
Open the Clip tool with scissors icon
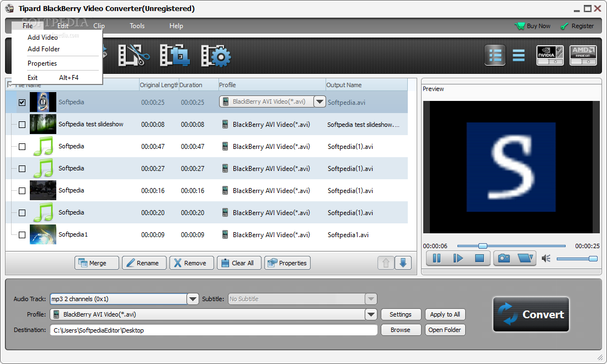pos(134,55)
